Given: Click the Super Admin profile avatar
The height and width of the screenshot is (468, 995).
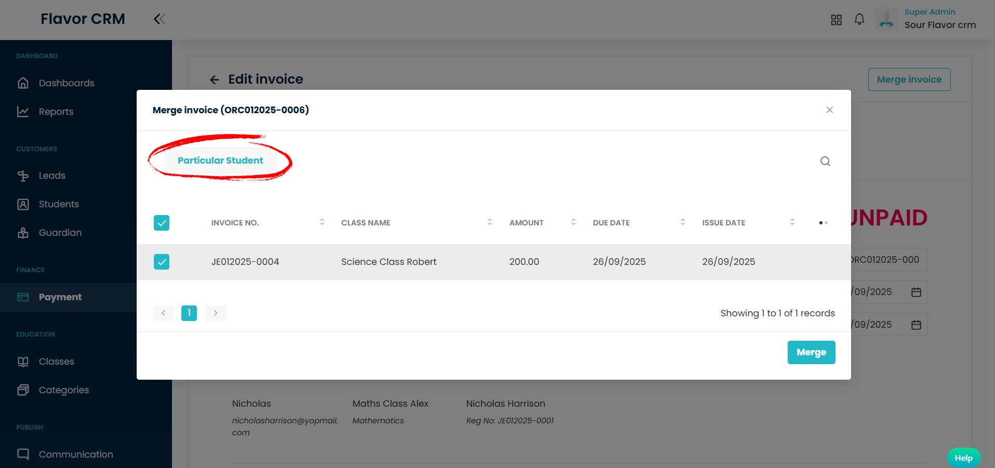Looking at the screenshot, I should 886,20.
